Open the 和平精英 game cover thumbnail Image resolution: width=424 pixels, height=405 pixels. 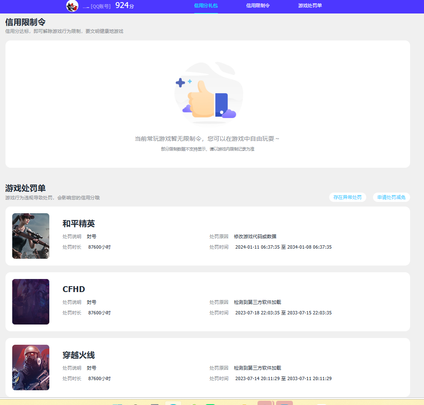coord(31,236)
